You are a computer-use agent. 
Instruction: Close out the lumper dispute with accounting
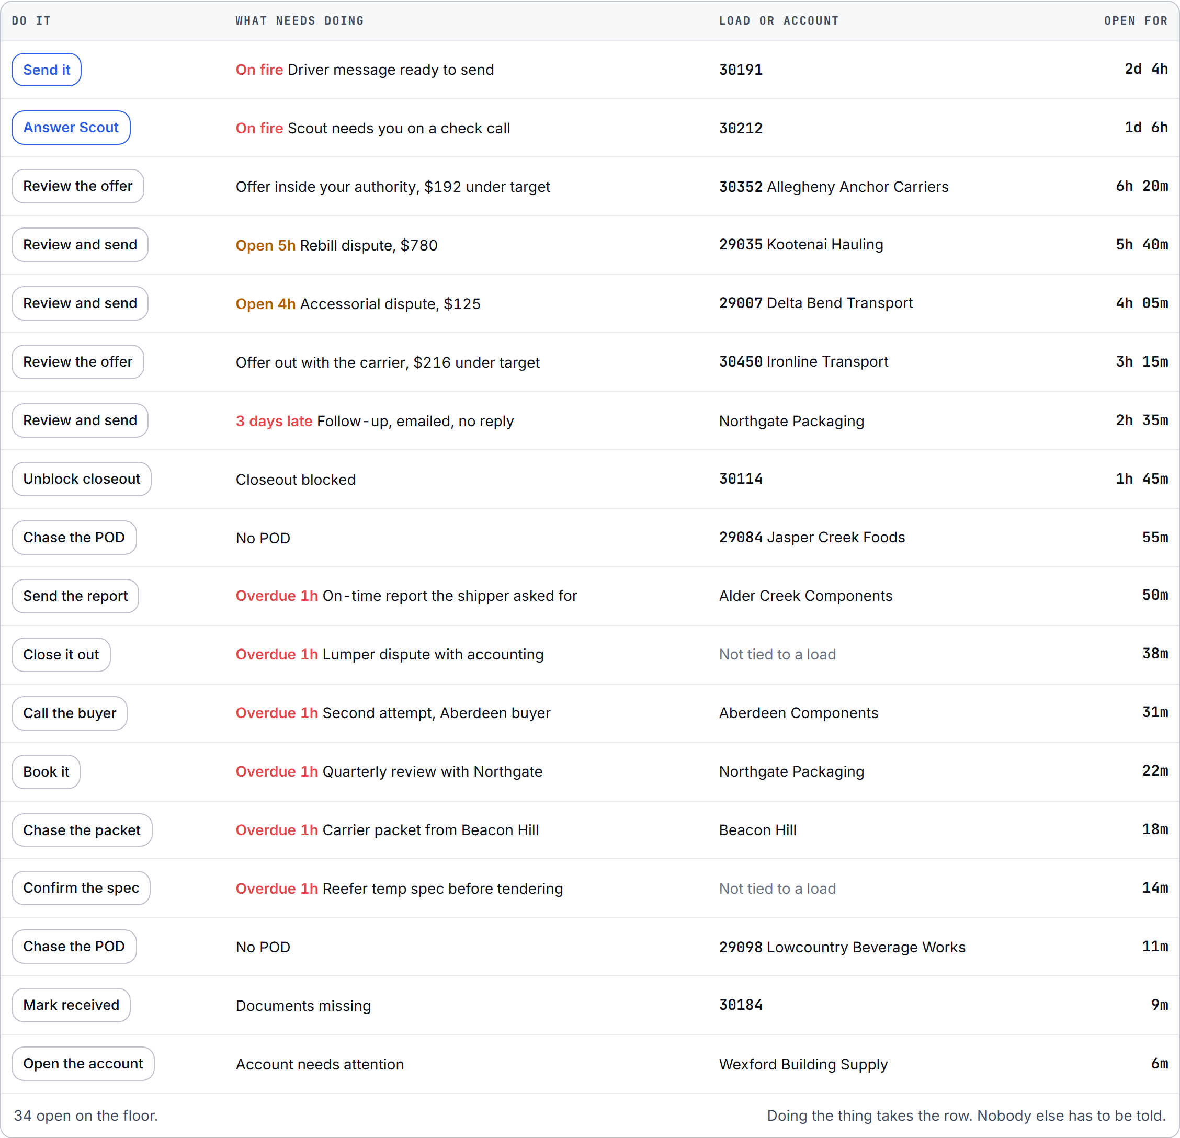pos(61,654)
